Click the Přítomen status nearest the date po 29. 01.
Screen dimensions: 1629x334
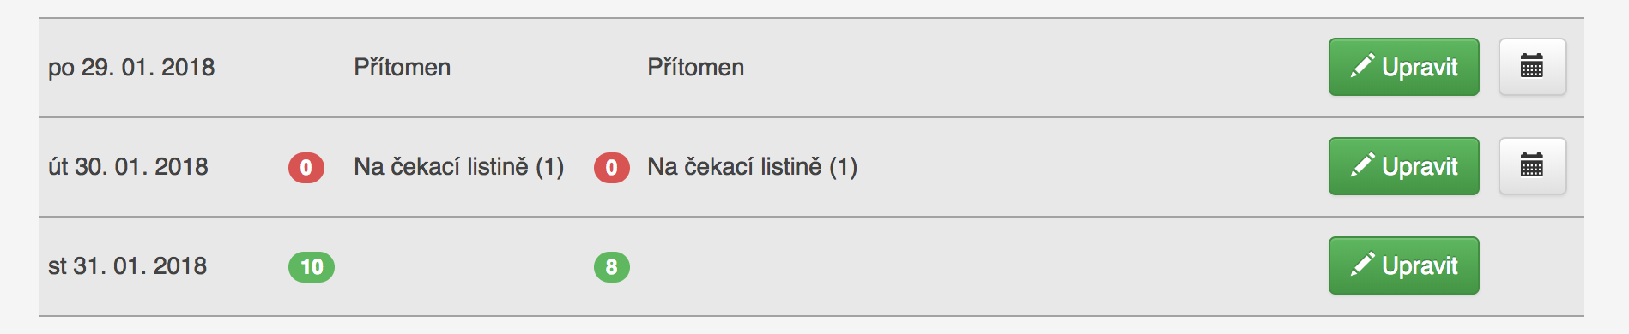click(403, 68)
